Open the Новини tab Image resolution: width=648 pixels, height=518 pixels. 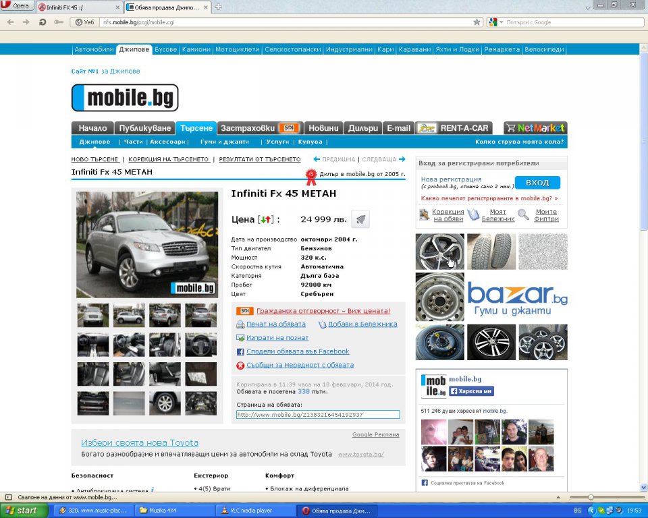tap(323, 128)
